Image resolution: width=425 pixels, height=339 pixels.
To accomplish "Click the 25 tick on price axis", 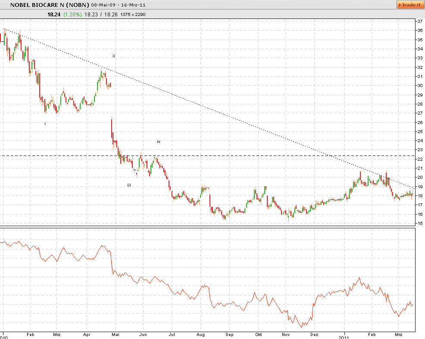I will click(420, 131).
